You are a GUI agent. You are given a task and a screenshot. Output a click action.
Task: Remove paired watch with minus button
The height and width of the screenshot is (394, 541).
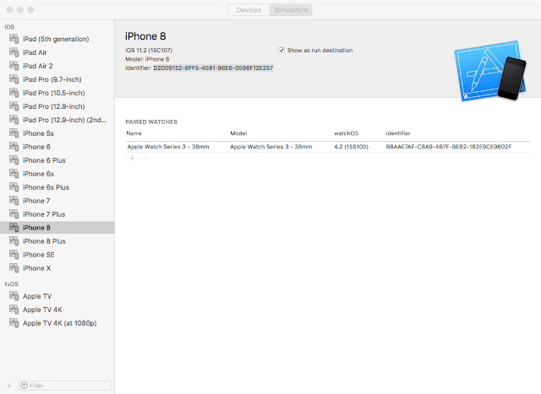pyautogui.click(x=145, y=158)
